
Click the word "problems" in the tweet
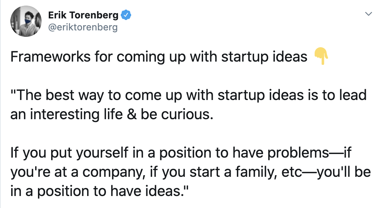tap(298, 153)
